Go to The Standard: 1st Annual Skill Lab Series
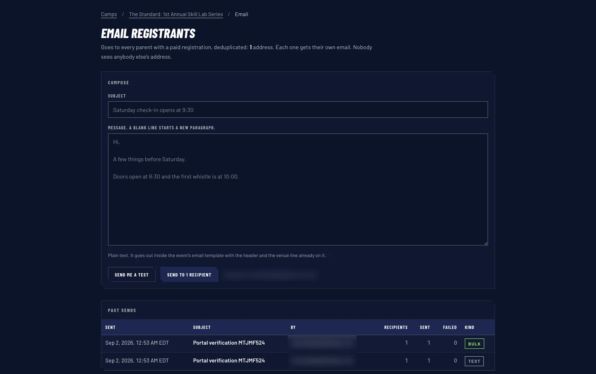Viewport: 596px width, 374px height. 176,14
